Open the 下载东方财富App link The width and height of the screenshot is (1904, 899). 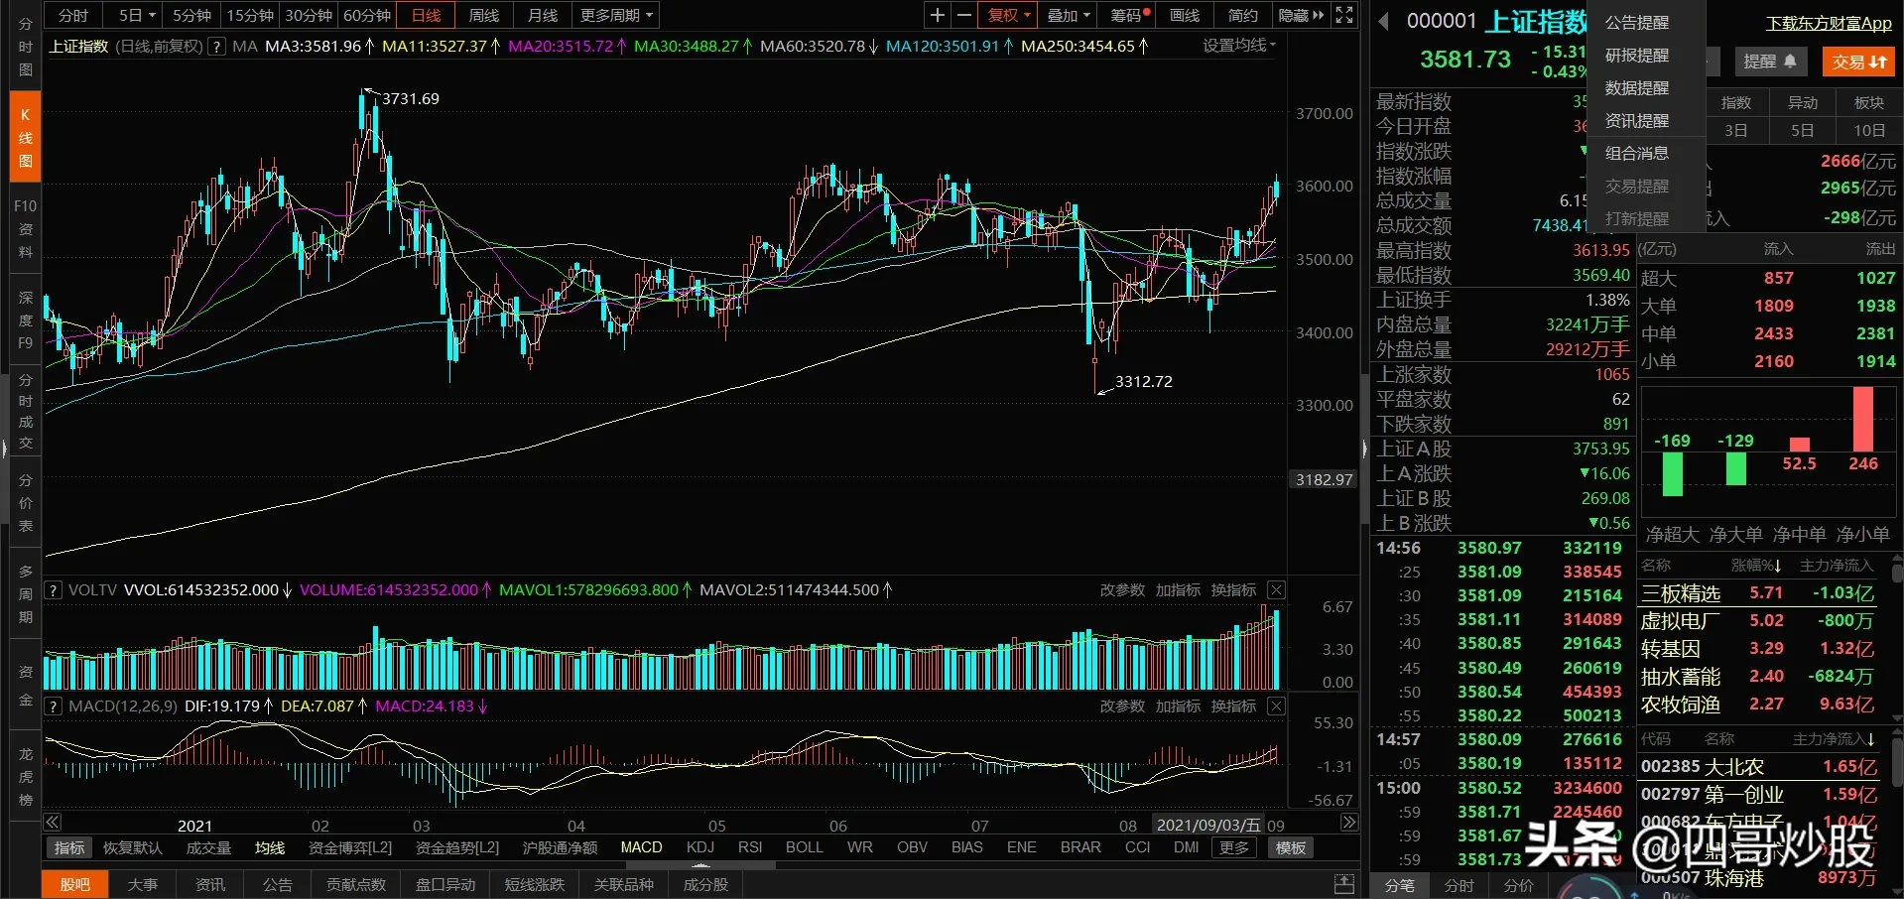[x=1829, y=23]
